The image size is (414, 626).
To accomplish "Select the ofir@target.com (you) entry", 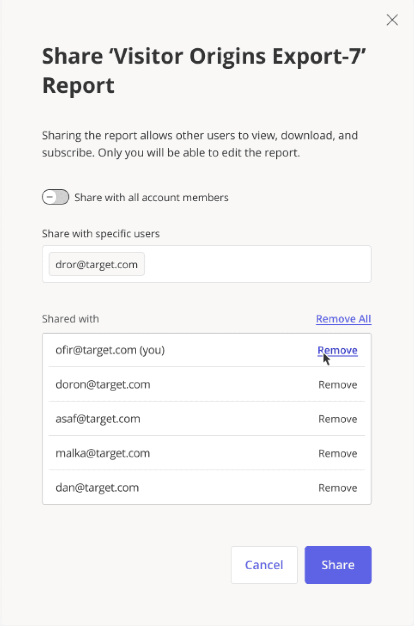I will 110,350.
